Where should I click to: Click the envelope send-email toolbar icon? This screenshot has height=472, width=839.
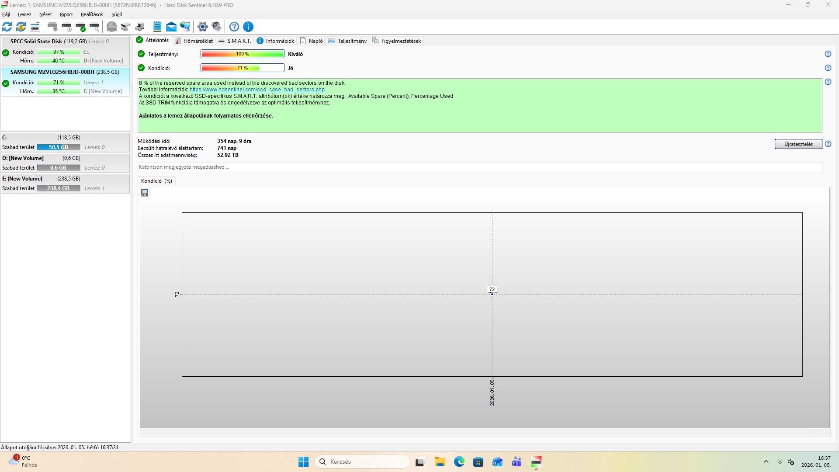coord(171,27)
